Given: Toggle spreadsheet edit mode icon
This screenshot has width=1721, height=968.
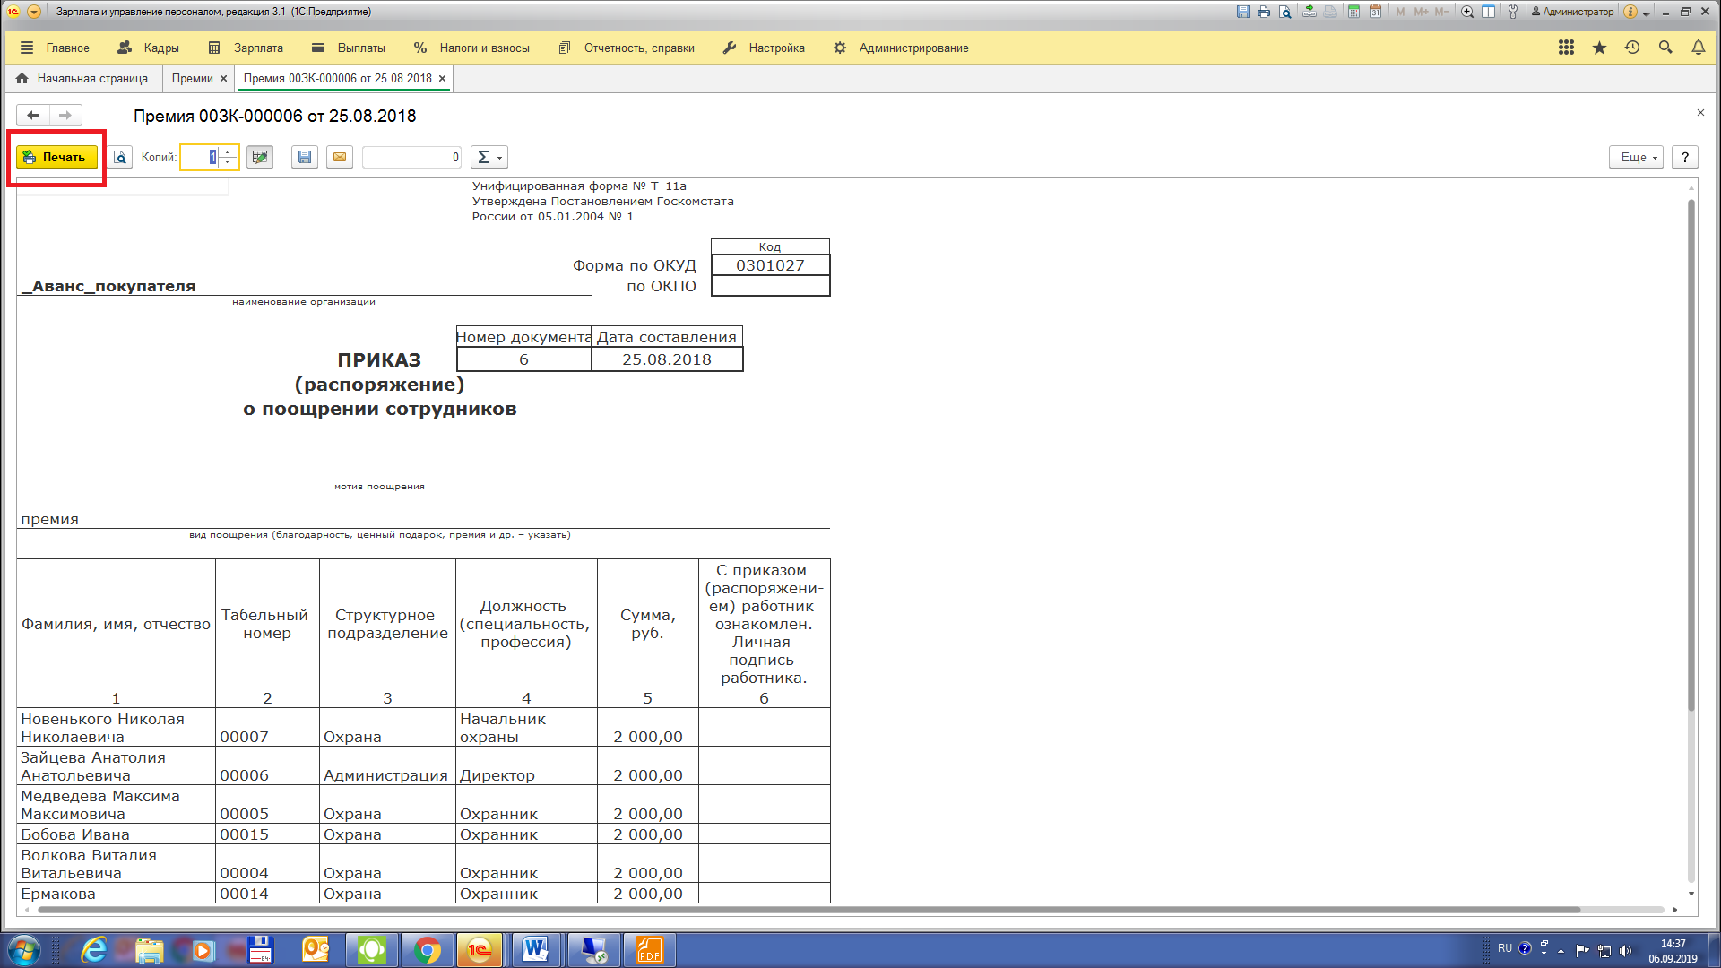Looking at the screenshot, I should pyautogui.click(x=260, y=157).
